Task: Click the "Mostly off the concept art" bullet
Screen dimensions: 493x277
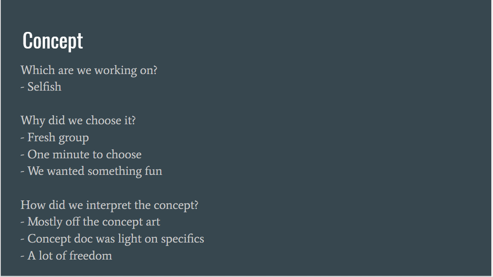Action: click(x=94, y=222)
